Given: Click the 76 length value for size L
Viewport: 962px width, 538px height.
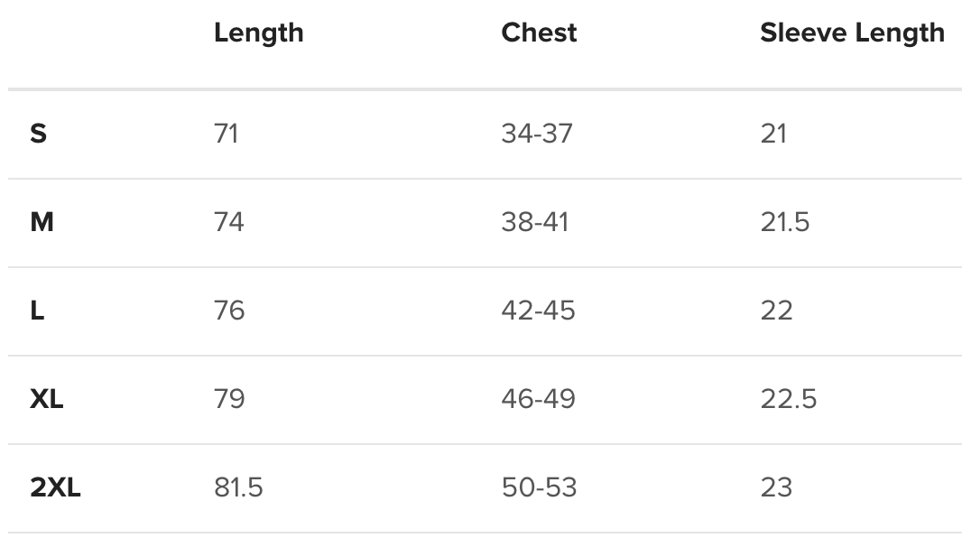Looking at the screenshot, I should coord(229,311).
